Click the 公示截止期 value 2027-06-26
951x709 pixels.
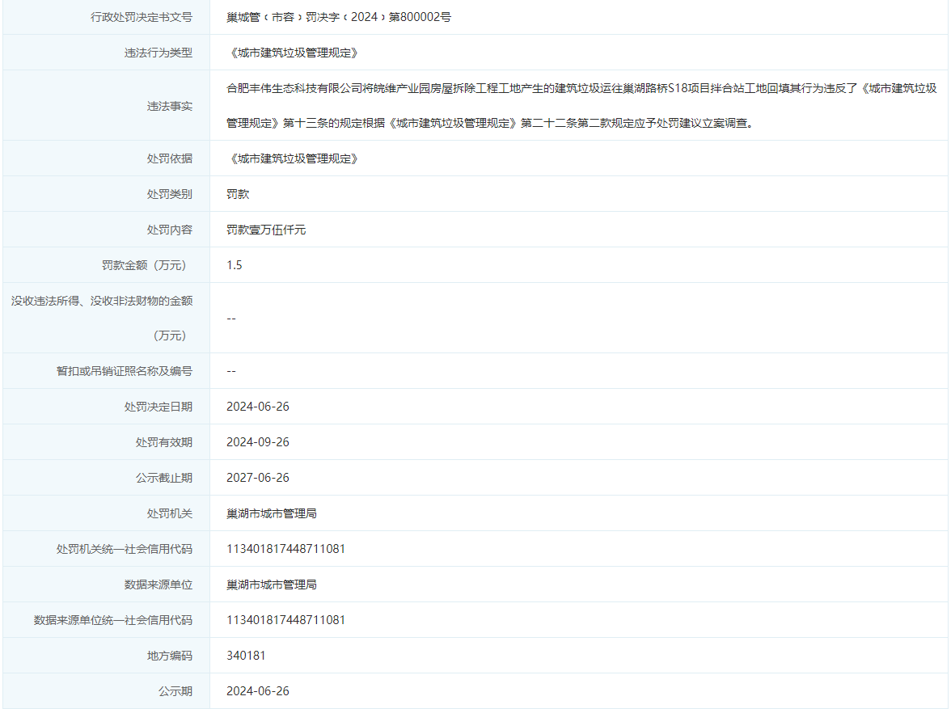tap(260, 477)
